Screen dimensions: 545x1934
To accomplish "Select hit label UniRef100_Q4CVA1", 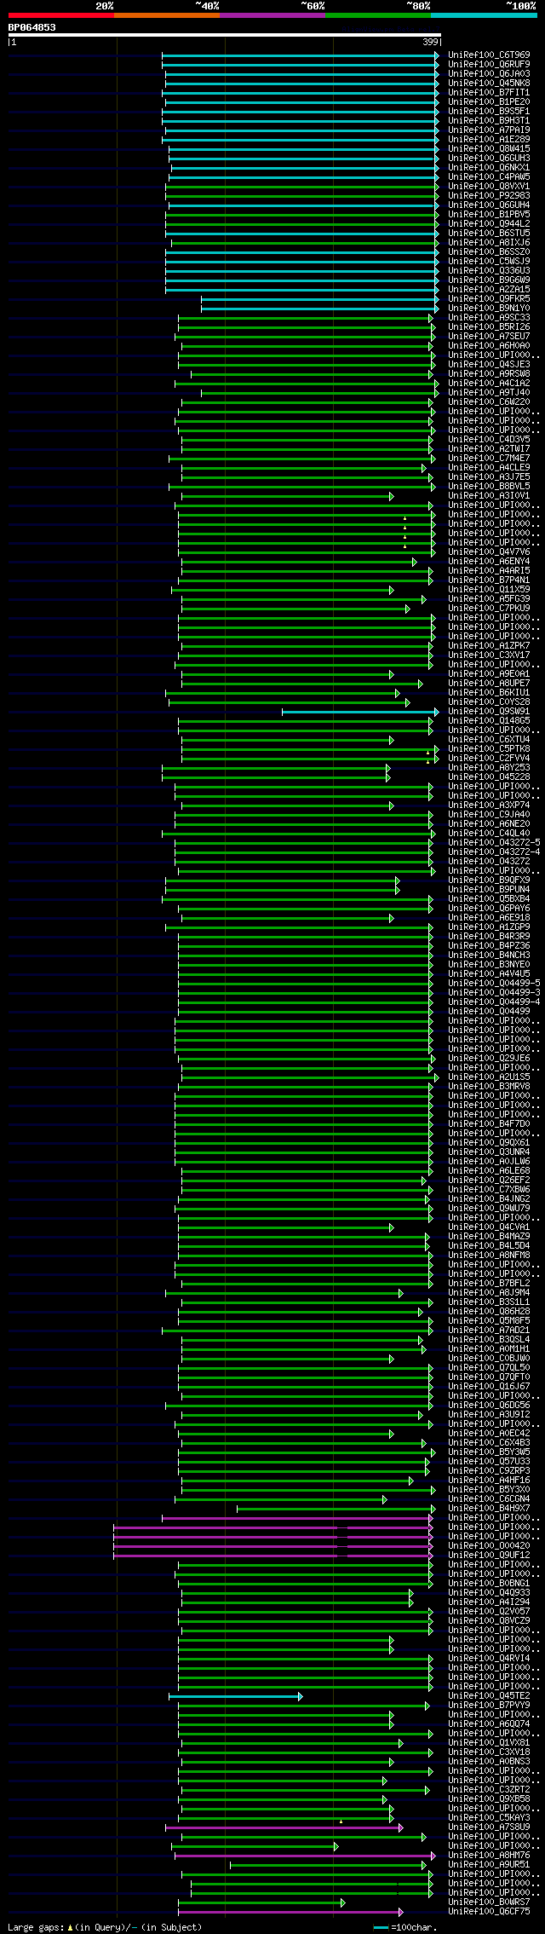I will [489, 1227].
